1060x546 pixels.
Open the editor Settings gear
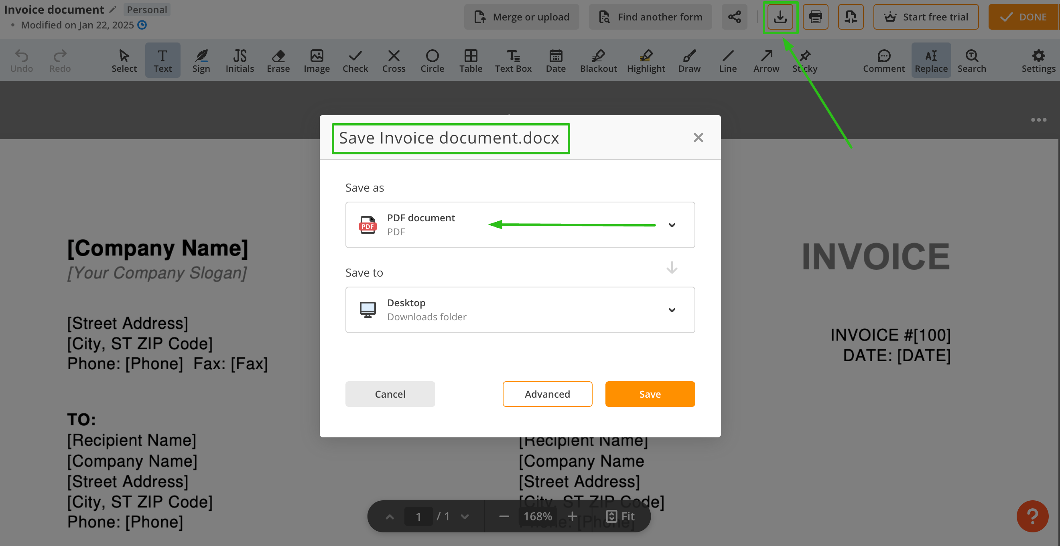click(1038, 61)
